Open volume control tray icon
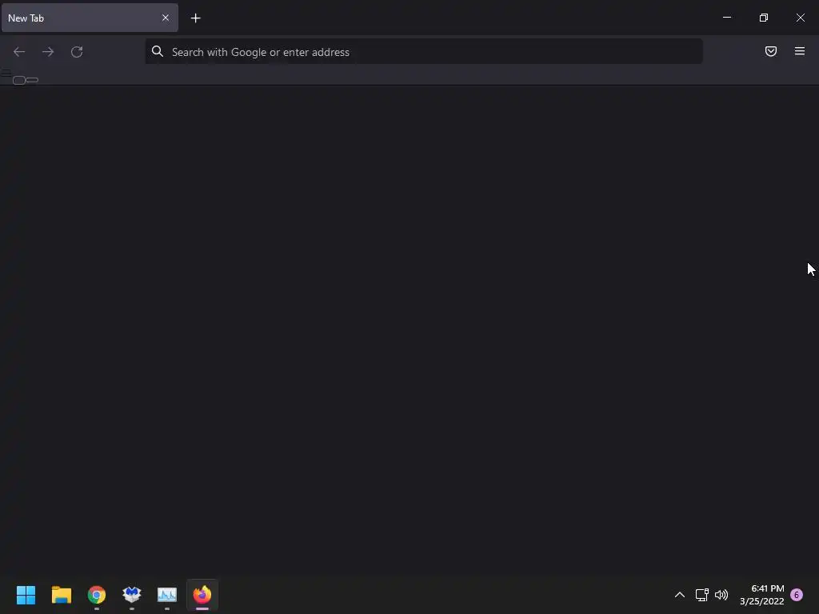This screenshot has height=614, width=819. 721,595
